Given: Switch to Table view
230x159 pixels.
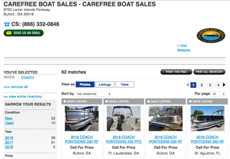Looking at the screenshot, I should point(124,85).
